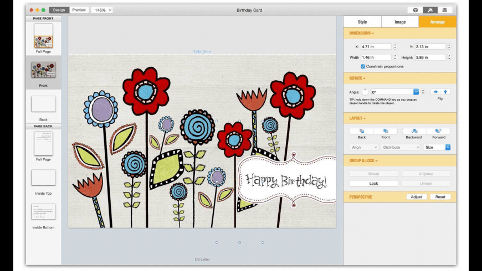Bring object to Front layout icon
This screenshot has height=271, width=482.
(386, 131)
